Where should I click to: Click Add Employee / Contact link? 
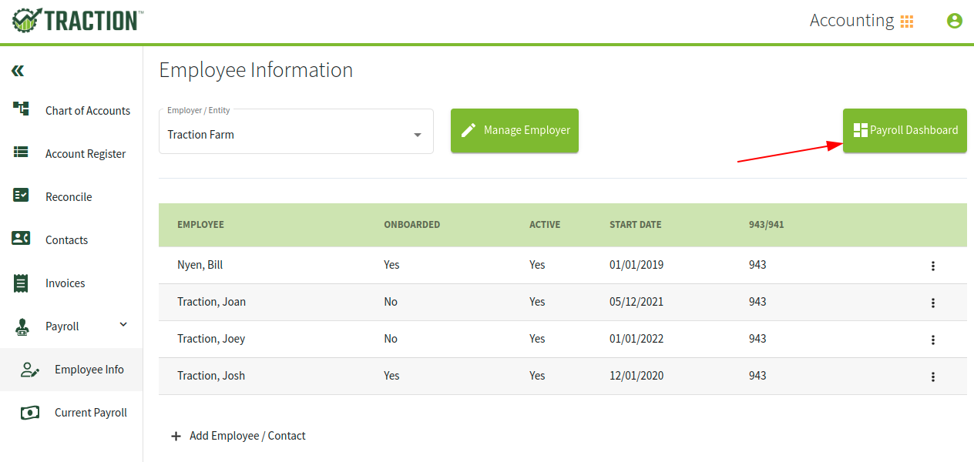pyautogui.click(x=238, y=436)
